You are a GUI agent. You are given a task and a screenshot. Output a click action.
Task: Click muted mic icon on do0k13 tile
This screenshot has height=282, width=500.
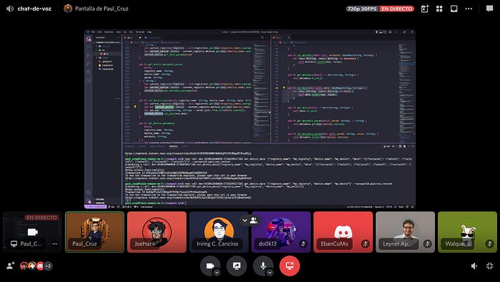point(304,244)
